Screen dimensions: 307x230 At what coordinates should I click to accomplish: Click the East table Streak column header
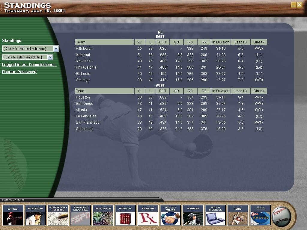259,42
